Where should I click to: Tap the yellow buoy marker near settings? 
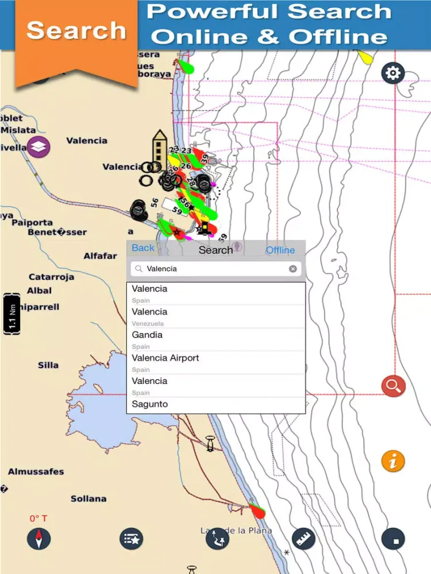[365, 57]
